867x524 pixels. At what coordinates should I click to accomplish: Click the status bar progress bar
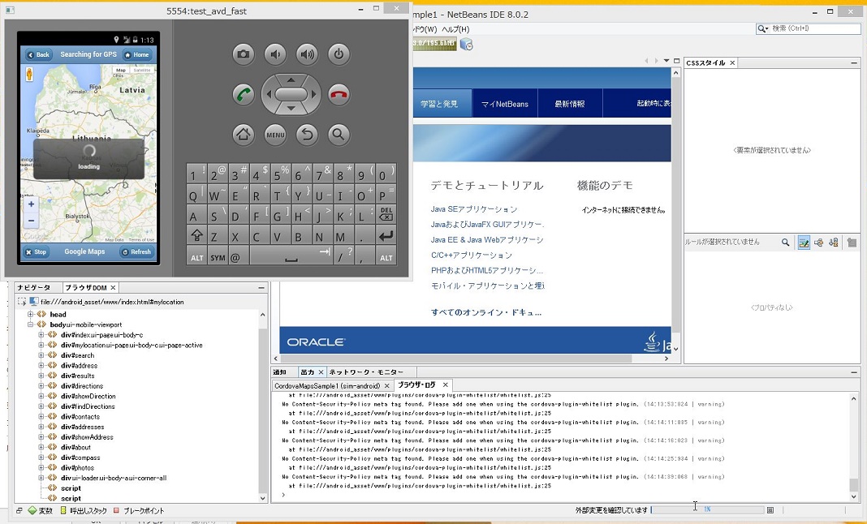pos(708,509)
